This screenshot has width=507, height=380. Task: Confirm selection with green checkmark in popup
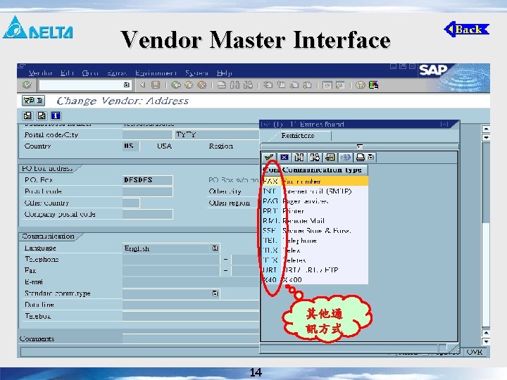click(x=269, y=158)
